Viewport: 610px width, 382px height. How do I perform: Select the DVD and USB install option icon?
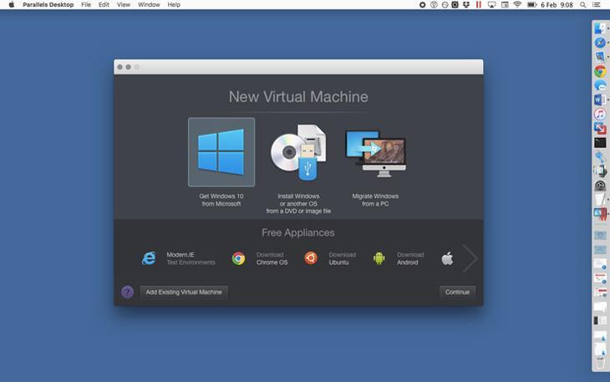298,152
